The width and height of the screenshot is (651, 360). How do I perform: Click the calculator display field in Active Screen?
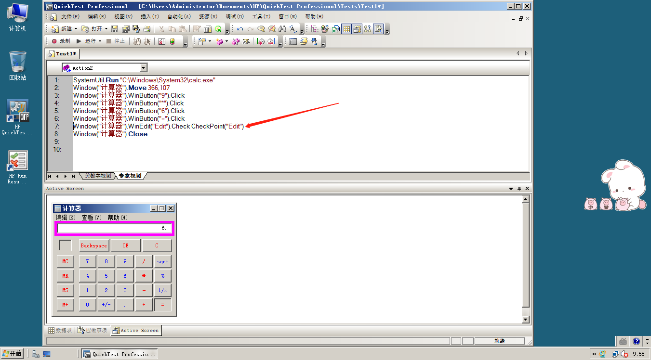(114, 228)
